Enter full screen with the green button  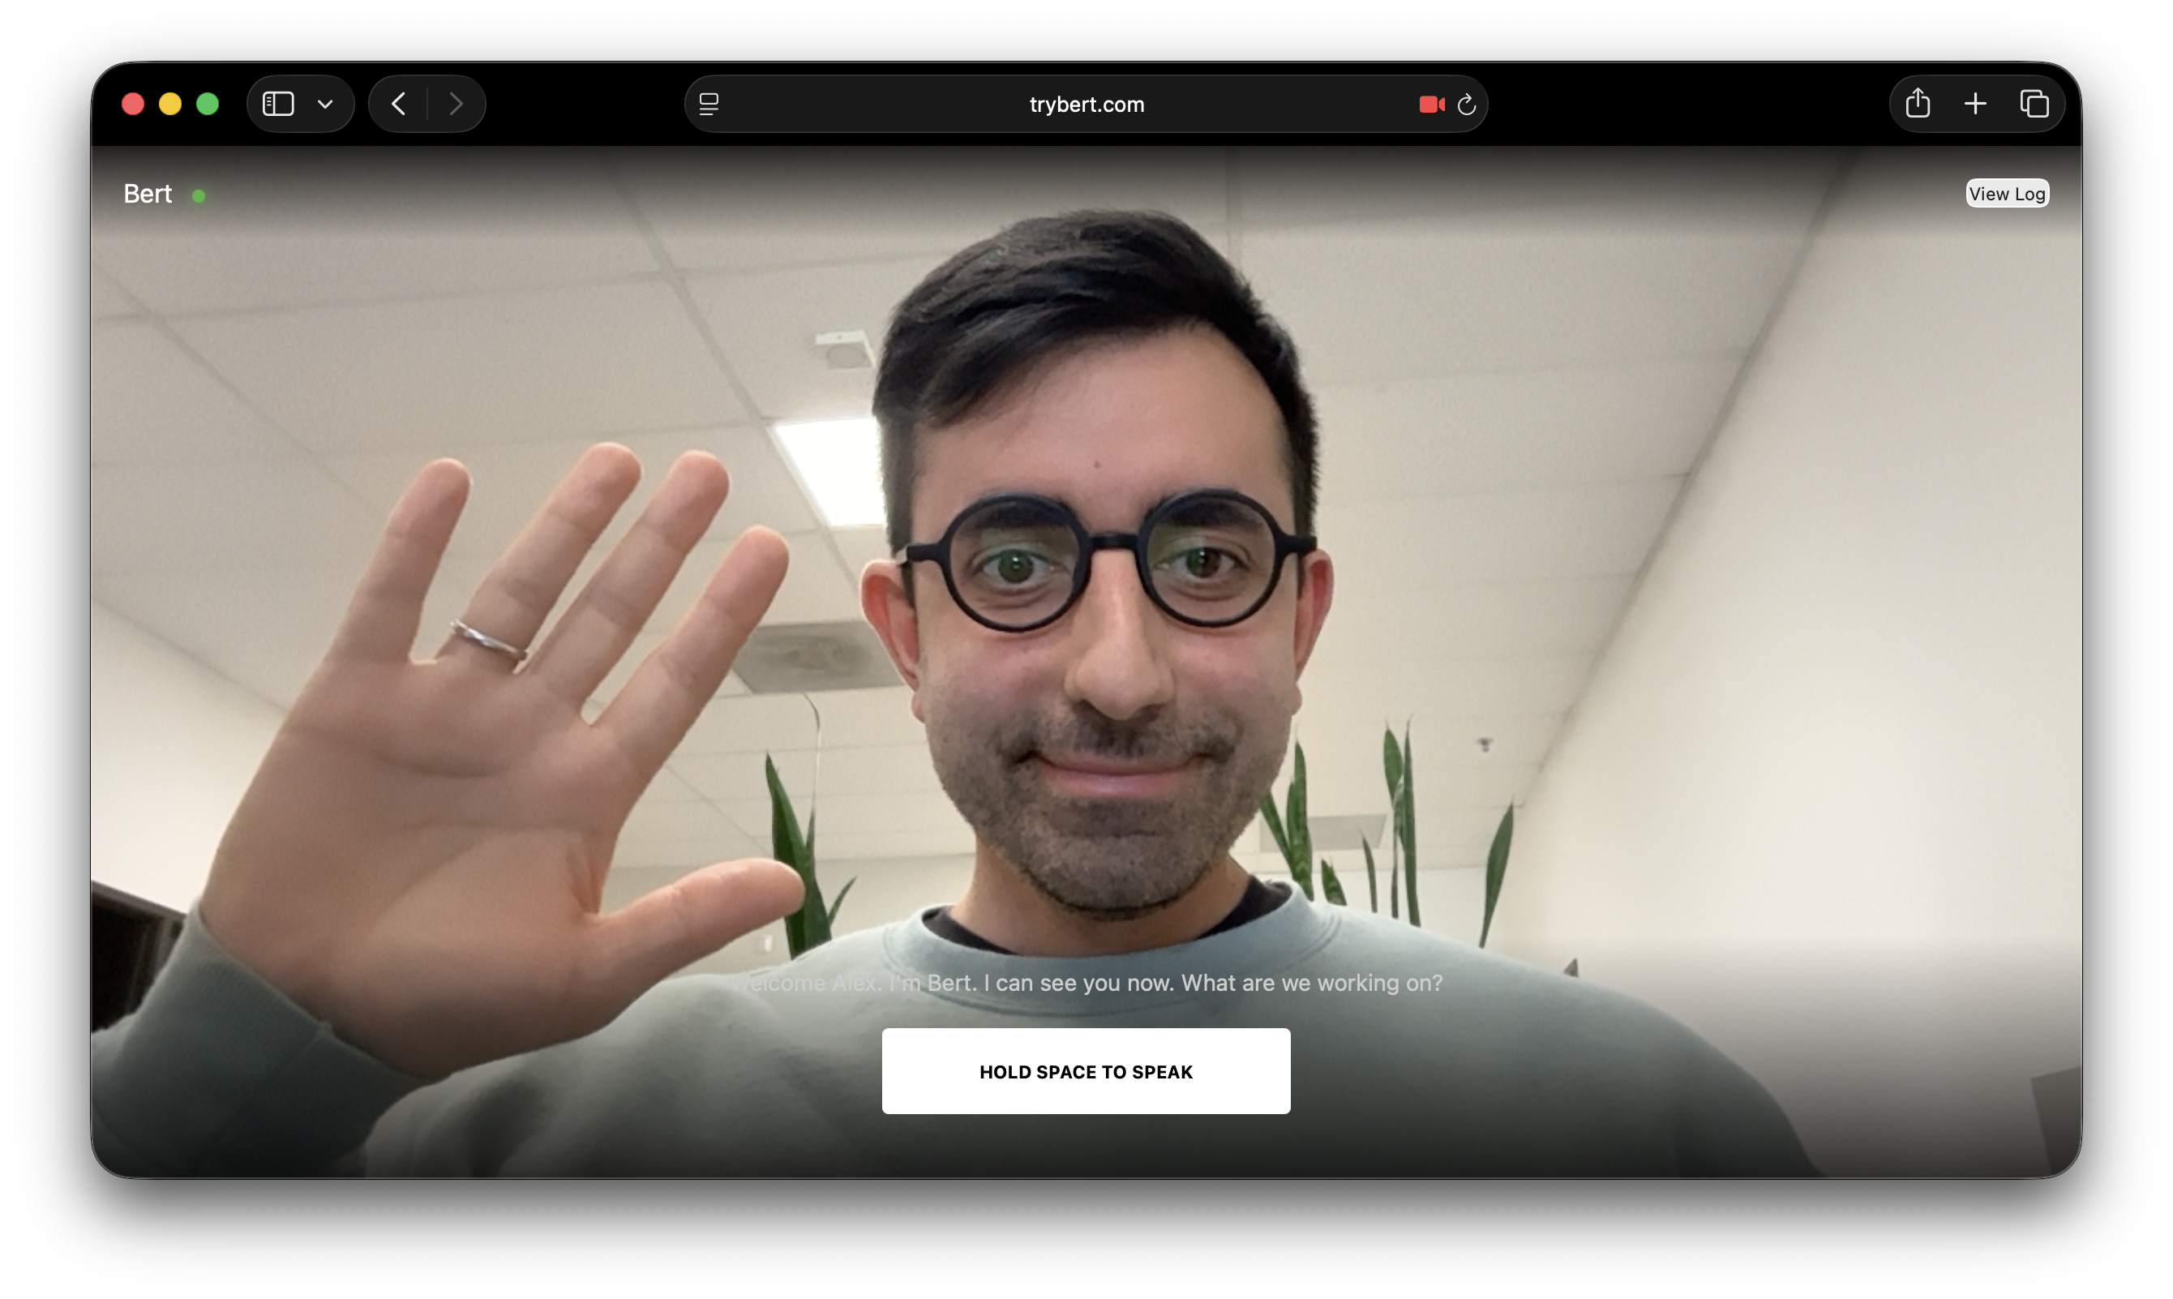point(208,104)
